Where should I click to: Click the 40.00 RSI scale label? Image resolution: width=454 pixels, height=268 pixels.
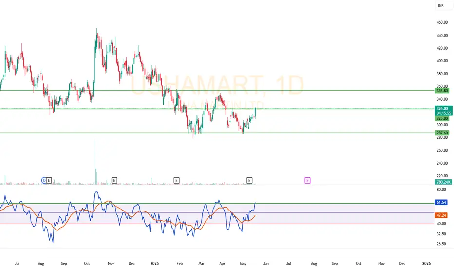[x=441, y=223]
